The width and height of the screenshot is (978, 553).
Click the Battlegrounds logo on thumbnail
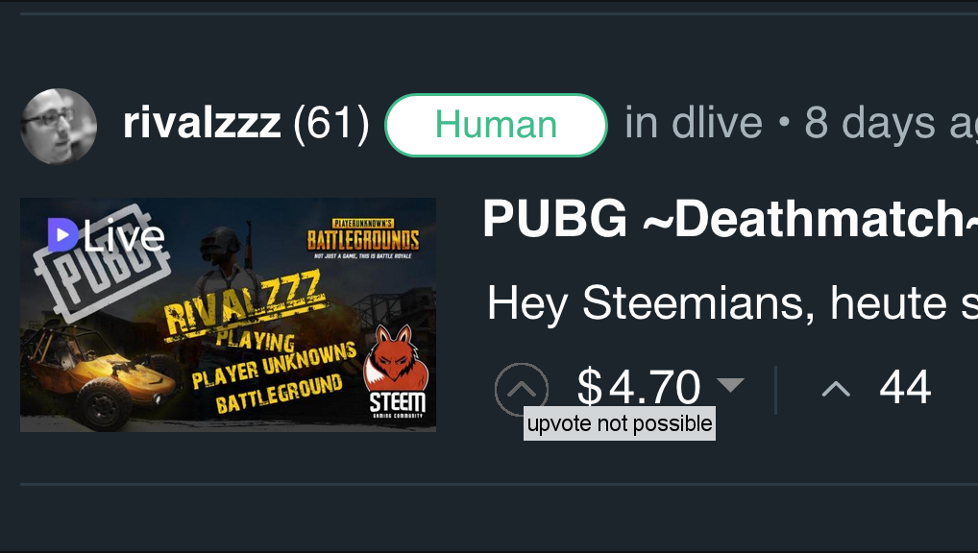pyautogui.click(x=363, y=238)
